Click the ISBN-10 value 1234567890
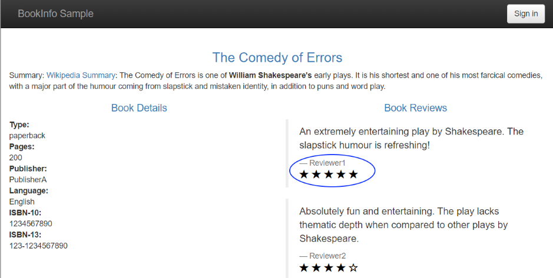This screenshot has height=278, width=553. tap(31, 223)
